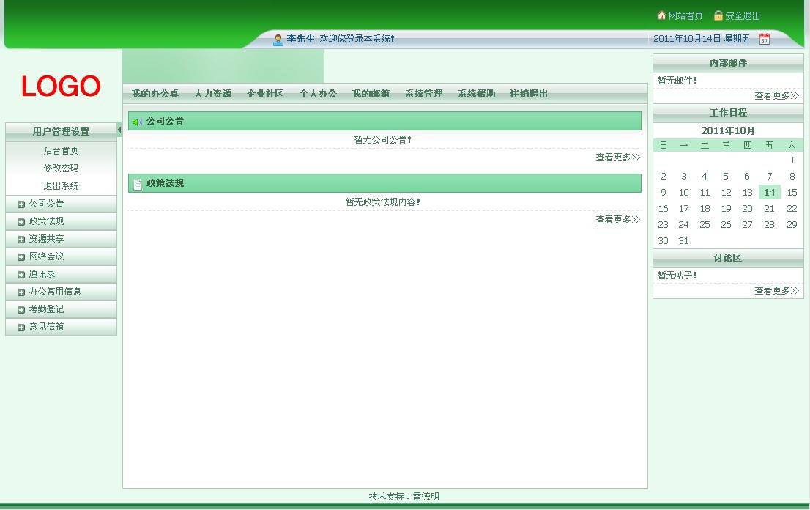This screenshot has width=810, height=510.
Task: Open 后台首页 in user settings
Action: [61, 150]
